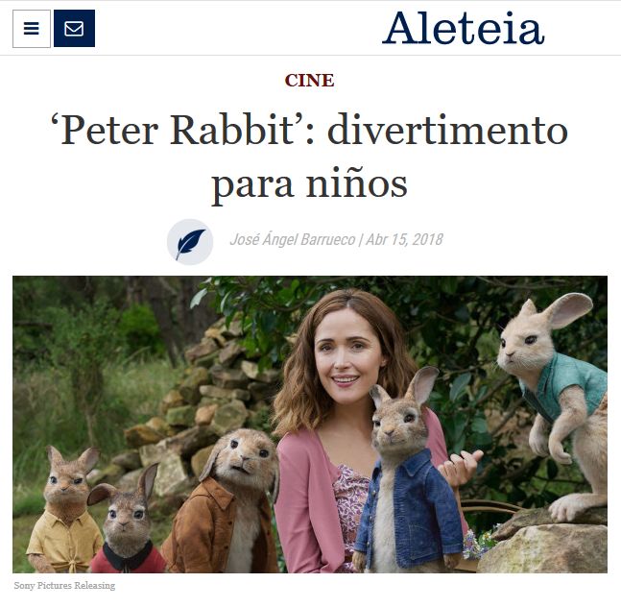Open the CINE category section
Viewport: 621px width, 607px height.
(309, 81)
